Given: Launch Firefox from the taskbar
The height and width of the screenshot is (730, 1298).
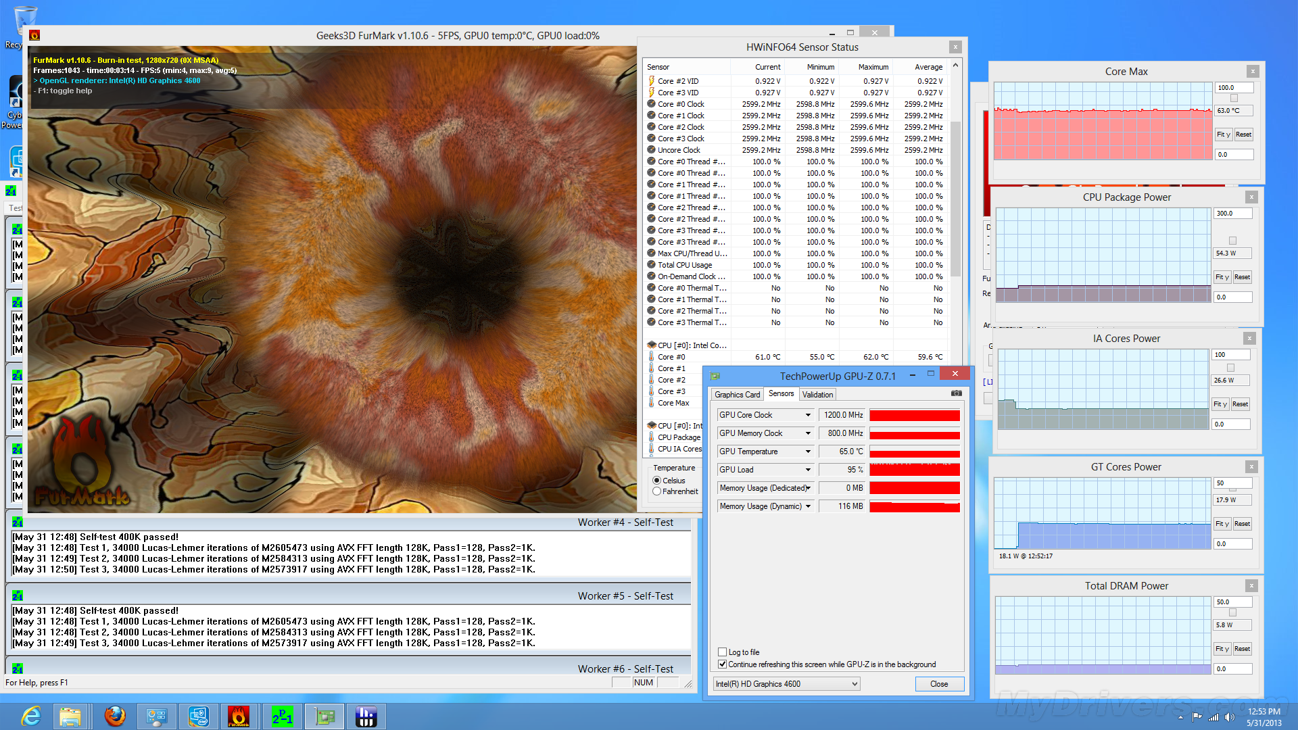Looking at the screenshot, I should tap(115, 716).
